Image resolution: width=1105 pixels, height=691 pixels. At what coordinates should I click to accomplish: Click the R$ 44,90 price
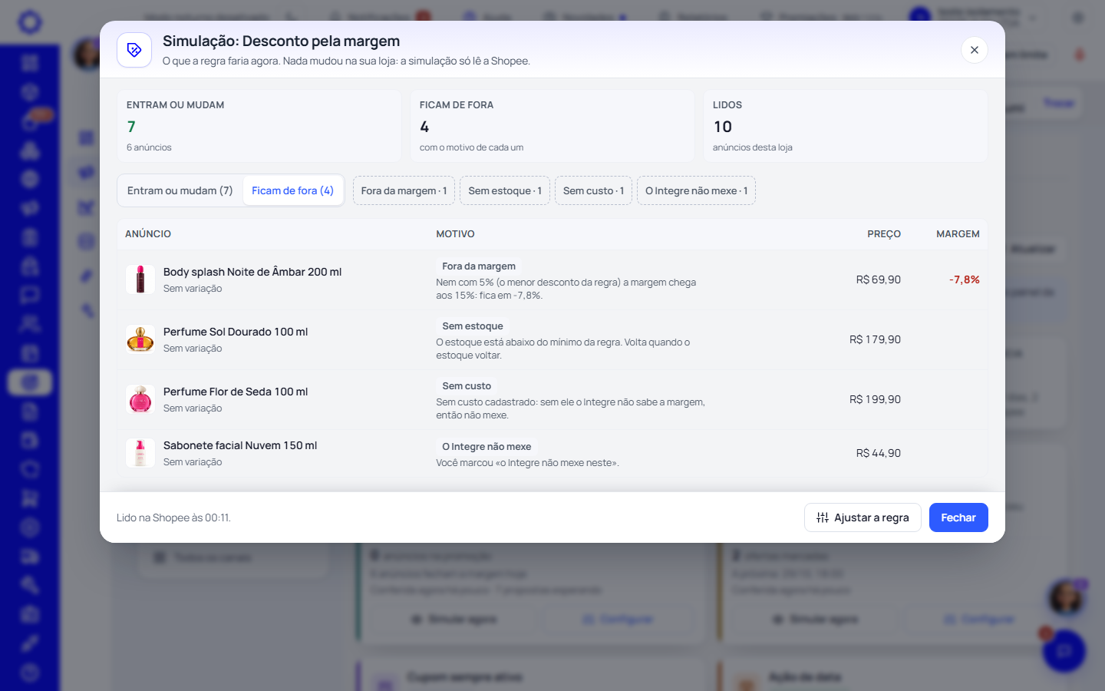(x=879, y=453)
